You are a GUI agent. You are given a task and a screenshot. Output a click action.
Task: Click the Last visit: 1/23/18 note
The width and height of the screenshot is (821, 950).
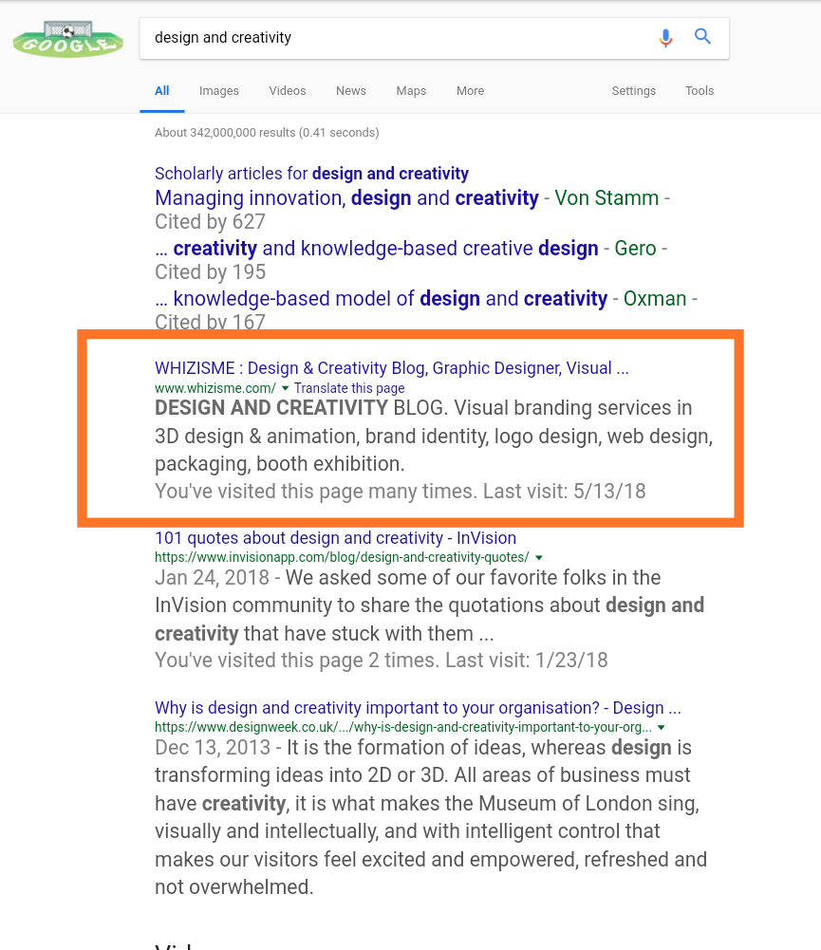coord(527,661)
